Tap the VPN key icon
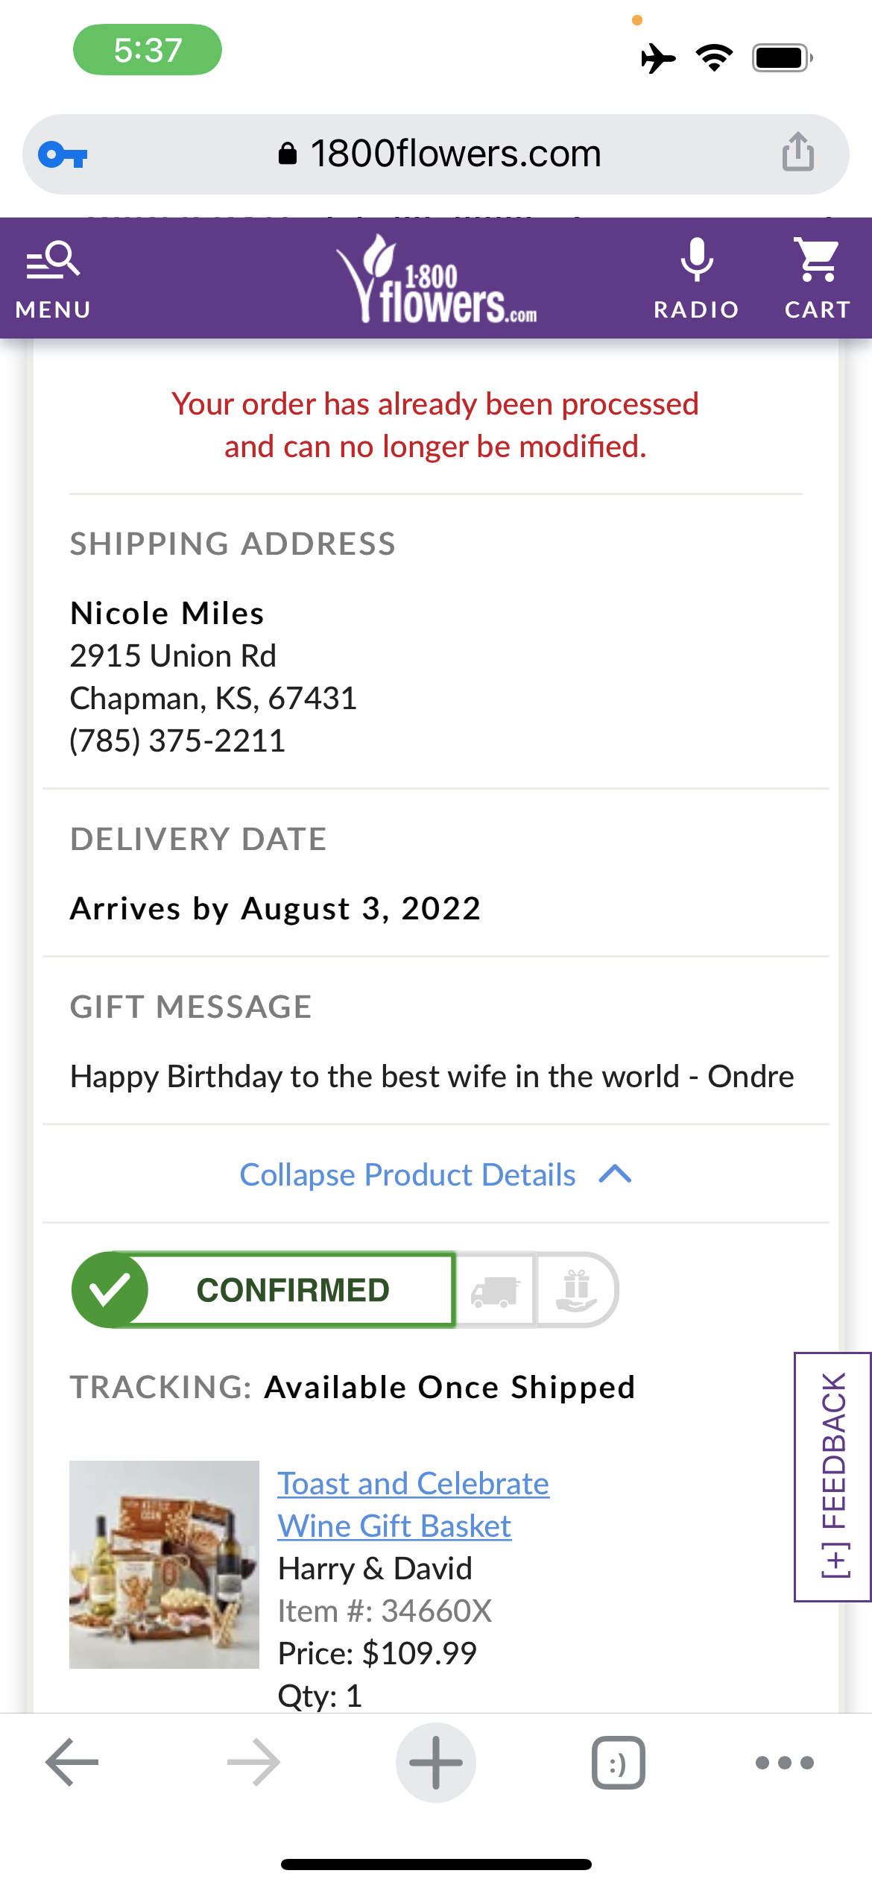Viewport: 872px width, 1888px height. (63, 155)
